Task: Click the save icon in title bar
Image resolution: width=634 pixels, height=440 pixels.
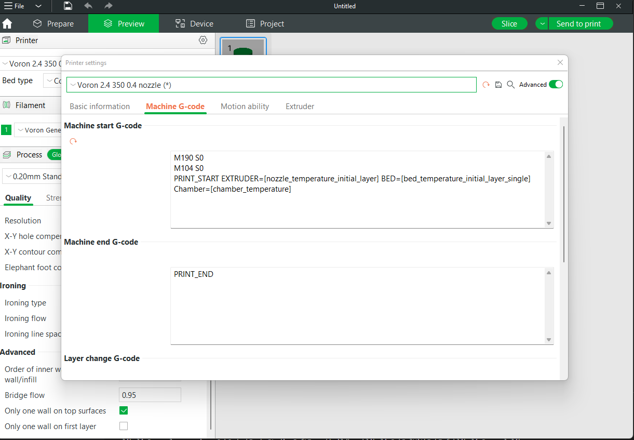Action: pyautogui.click(x=68, y=6)
